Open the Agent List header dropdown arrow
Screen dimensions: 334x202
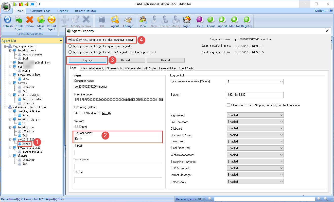point(61,41)
